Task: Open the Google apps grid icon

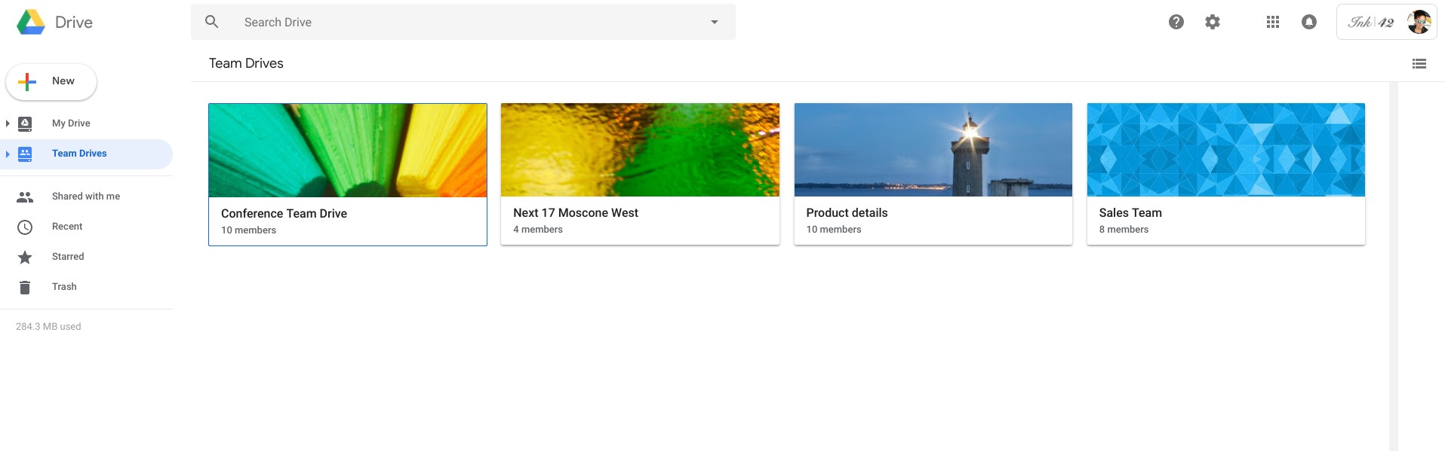Action: (x=1273, y=22)
